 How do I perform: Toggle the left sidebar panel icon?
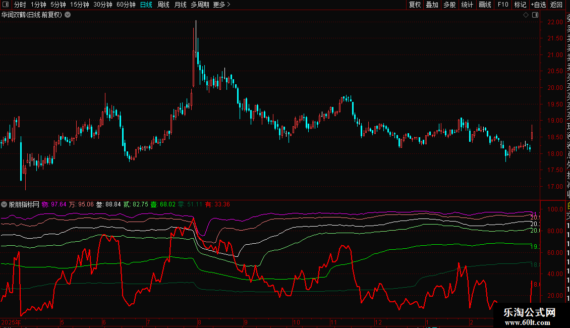click(x=6, y=5)
